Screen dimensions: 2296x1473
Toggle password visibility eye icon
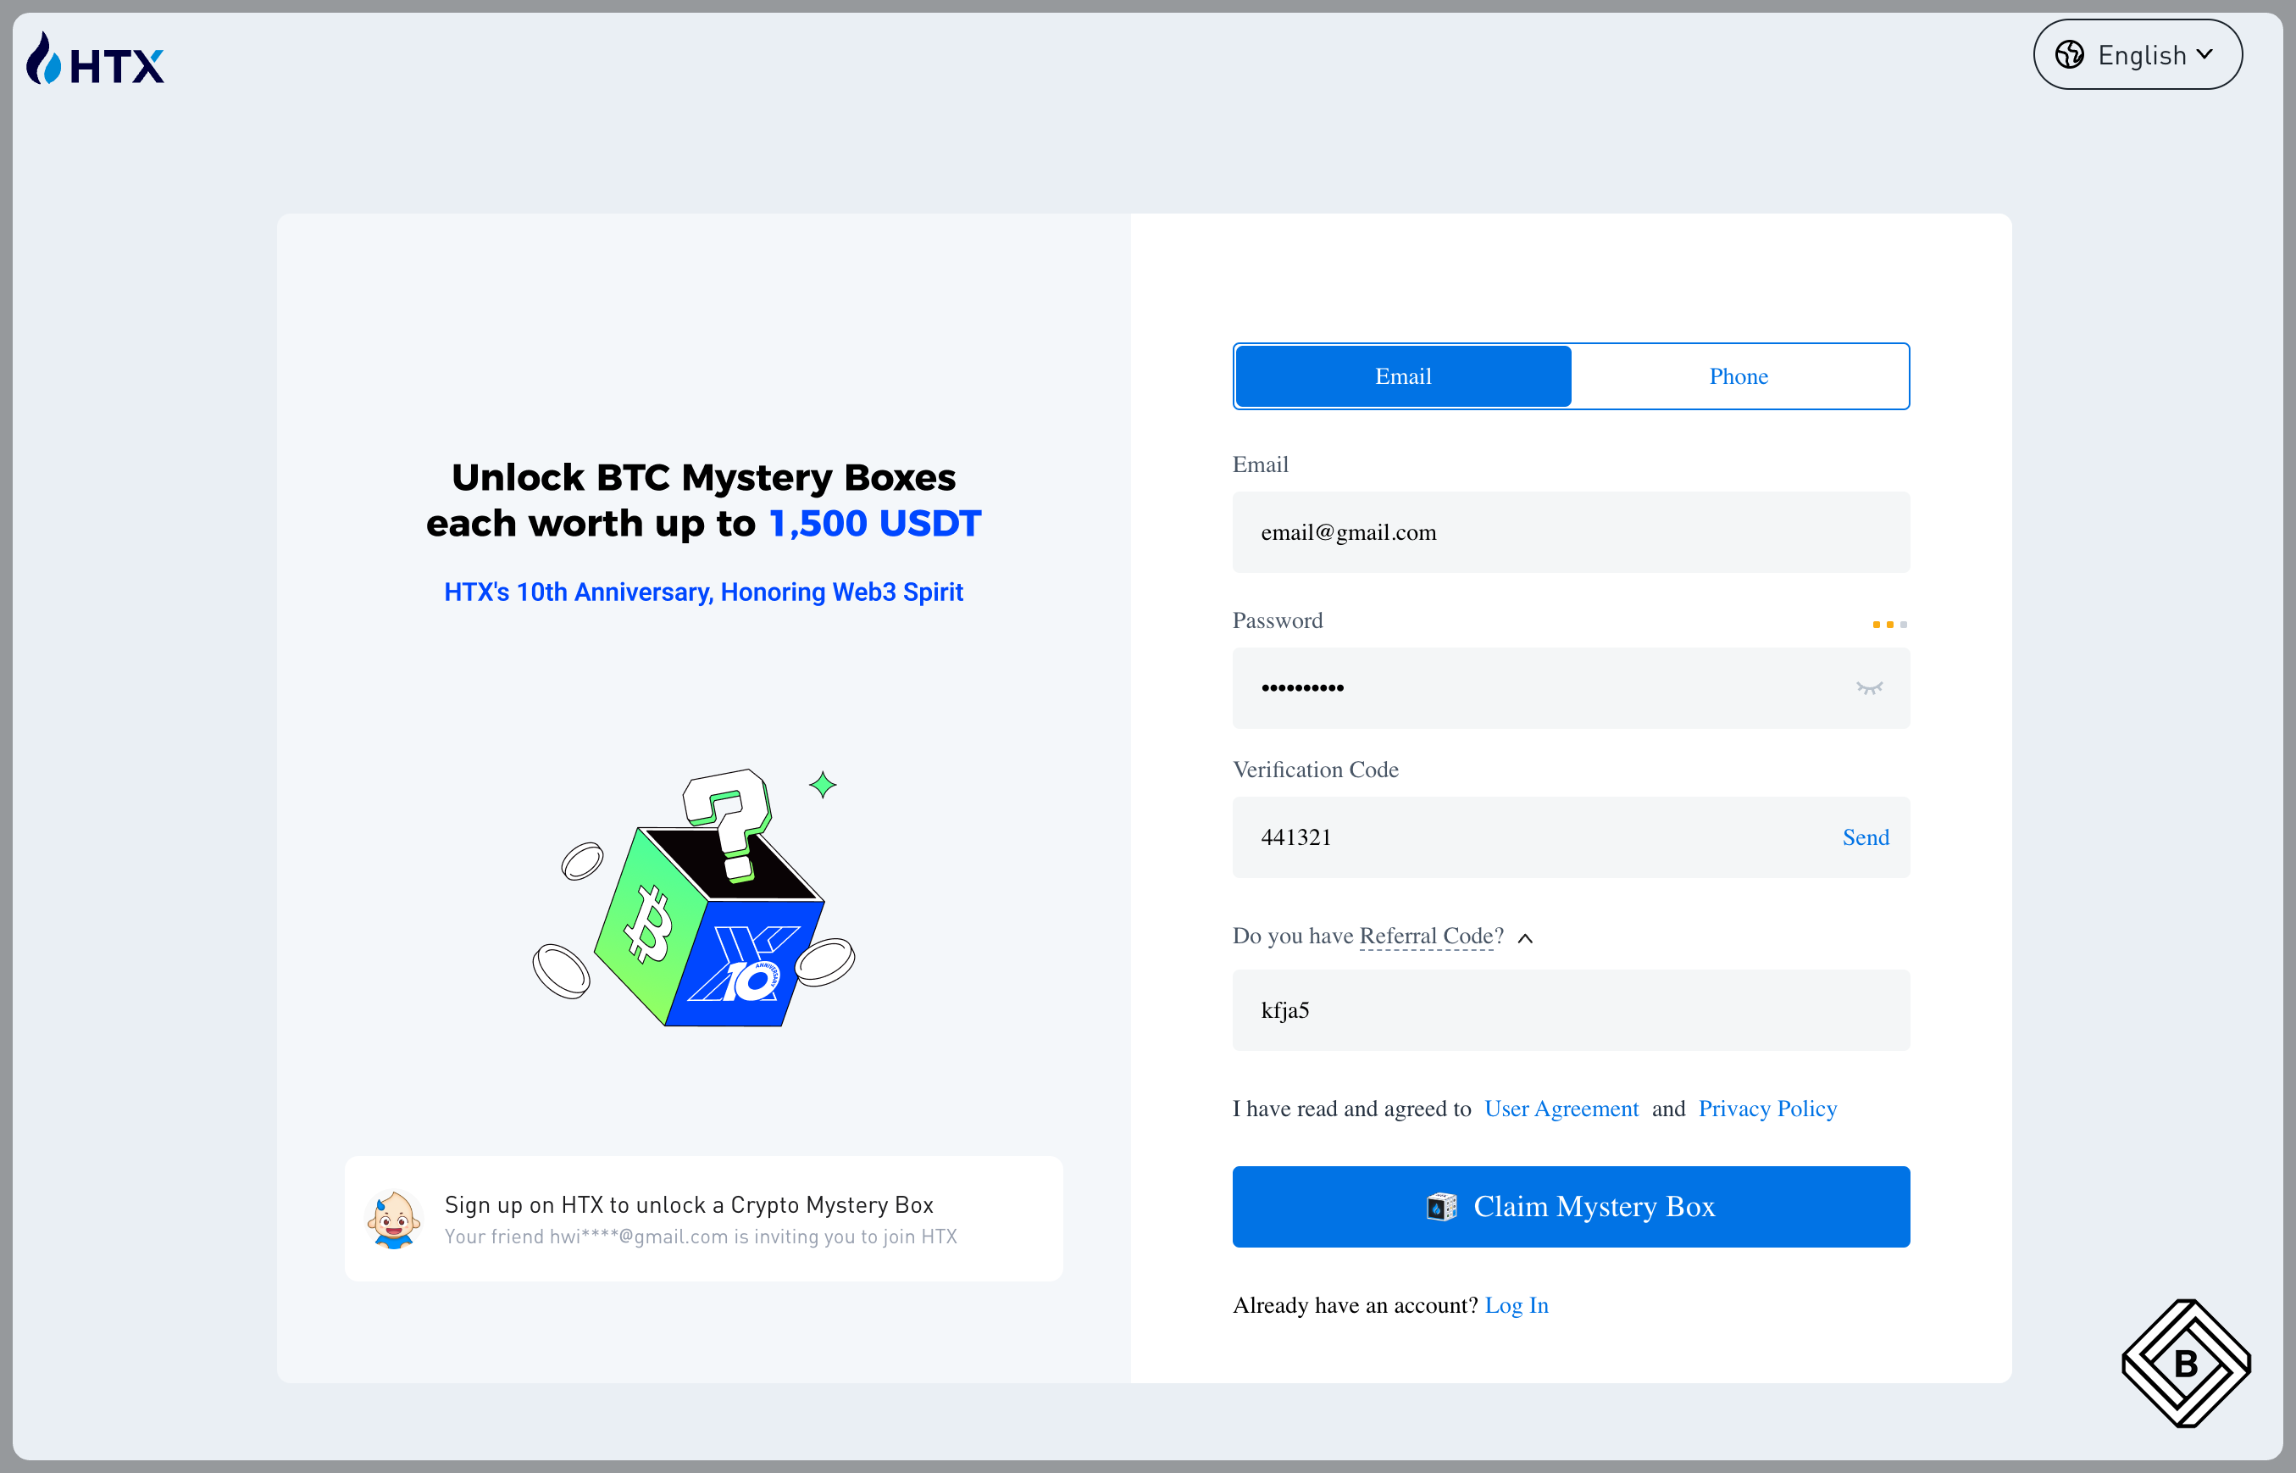coord(1869,687)
